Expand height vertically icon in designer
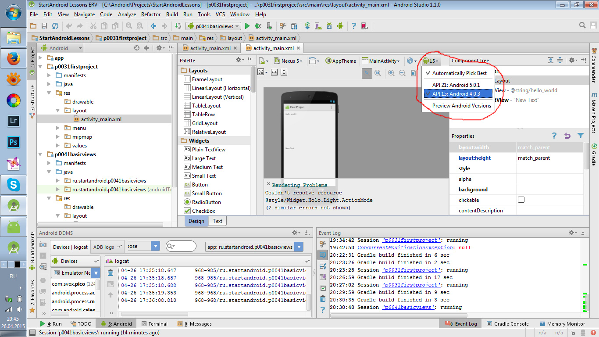Screen dimensions: 599x337 284,72
